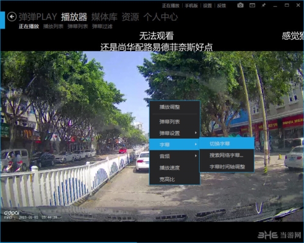Pin window on top icon
Viewport: 304px width, 243px height.
click(264, 5)
